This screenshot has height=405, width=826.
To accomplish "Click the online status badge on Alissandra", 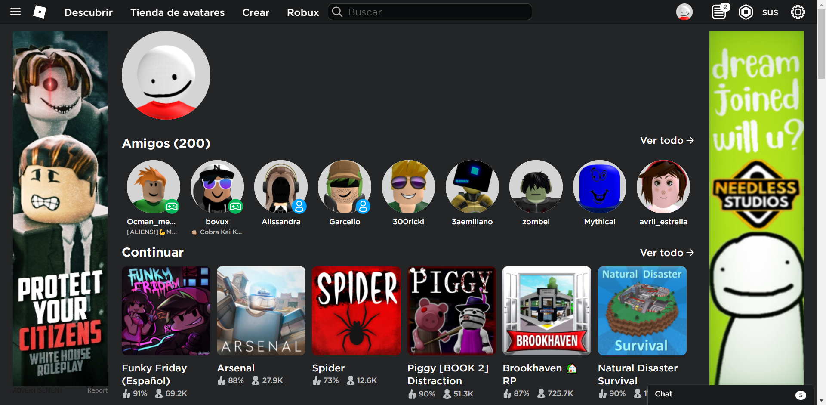I will point(299,207).
